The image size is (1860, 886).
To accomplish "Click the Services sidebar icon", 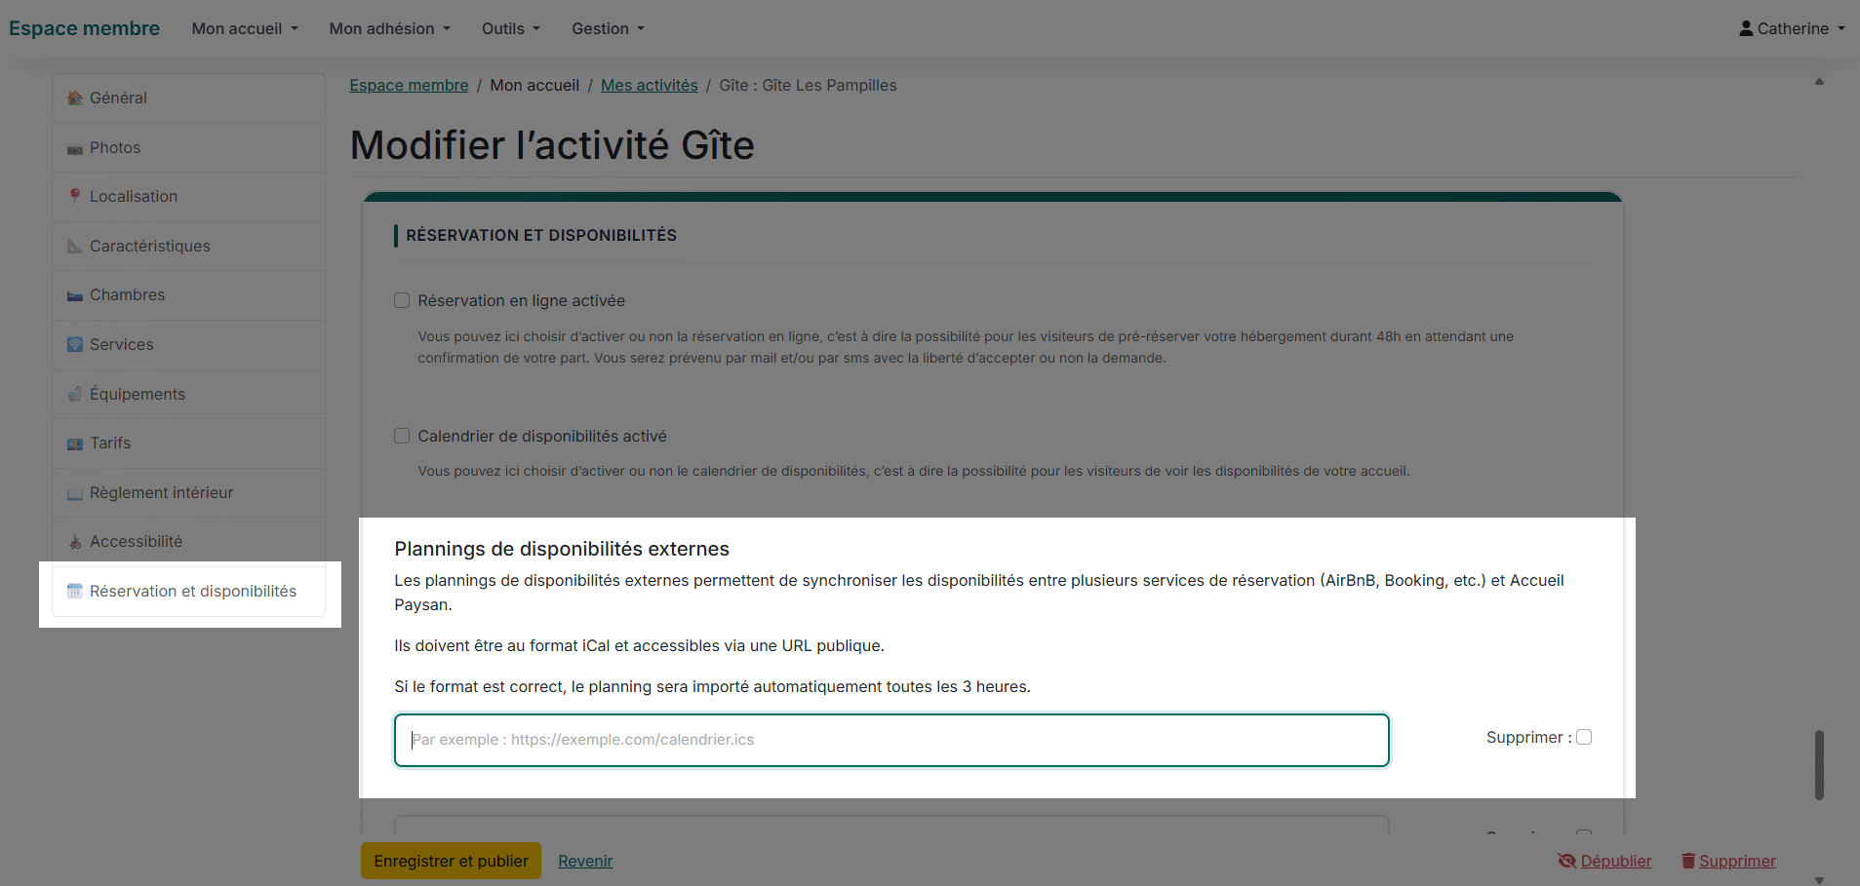I will click(x=74, y=344).
